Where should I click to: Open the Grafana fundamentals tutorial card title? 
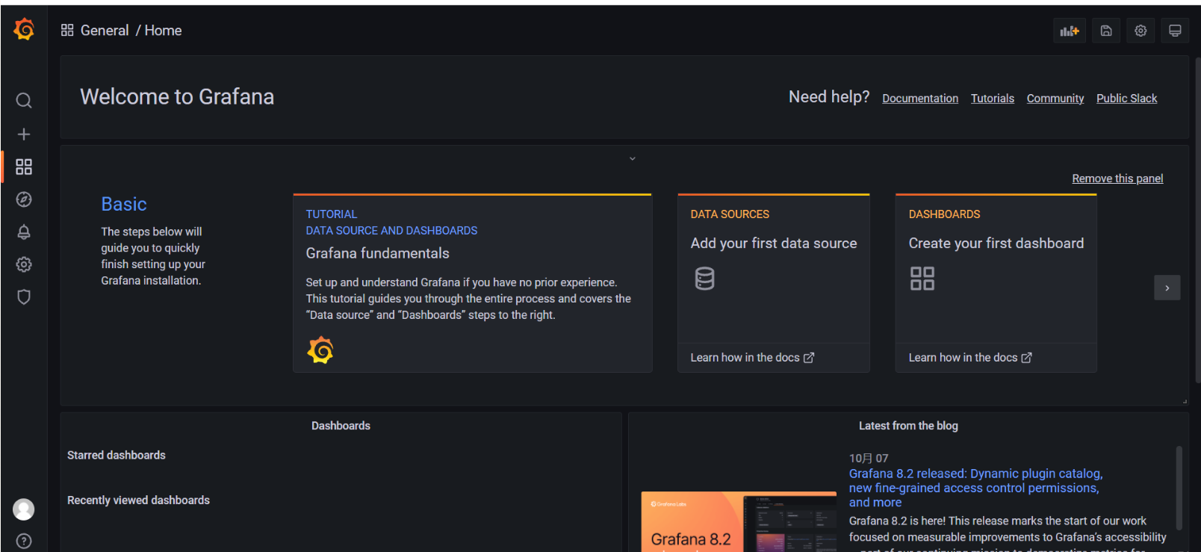pyautogui.click(x=378, y=253)
